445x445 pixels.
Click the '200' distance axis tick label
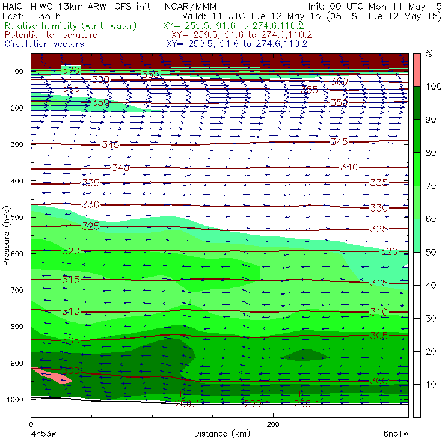[273, 425]
